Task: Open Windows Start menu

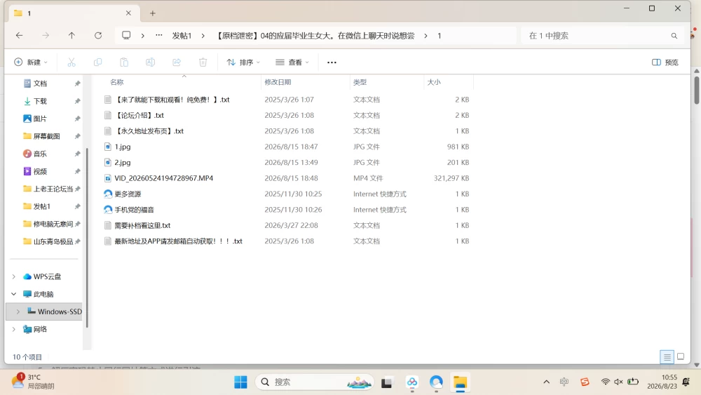Action: point(240,382)
